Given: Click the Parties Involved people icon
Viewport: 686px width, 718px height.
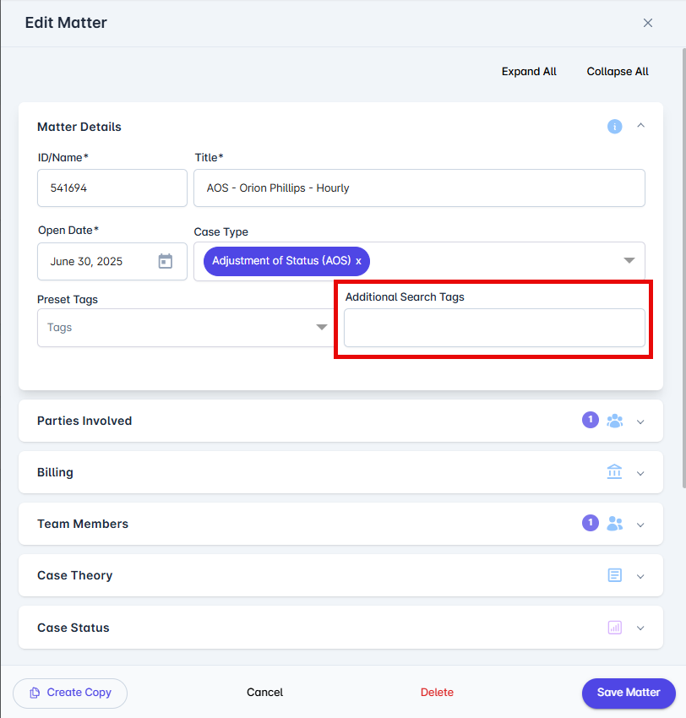Looking at the screenshot, I should [615, 421].
